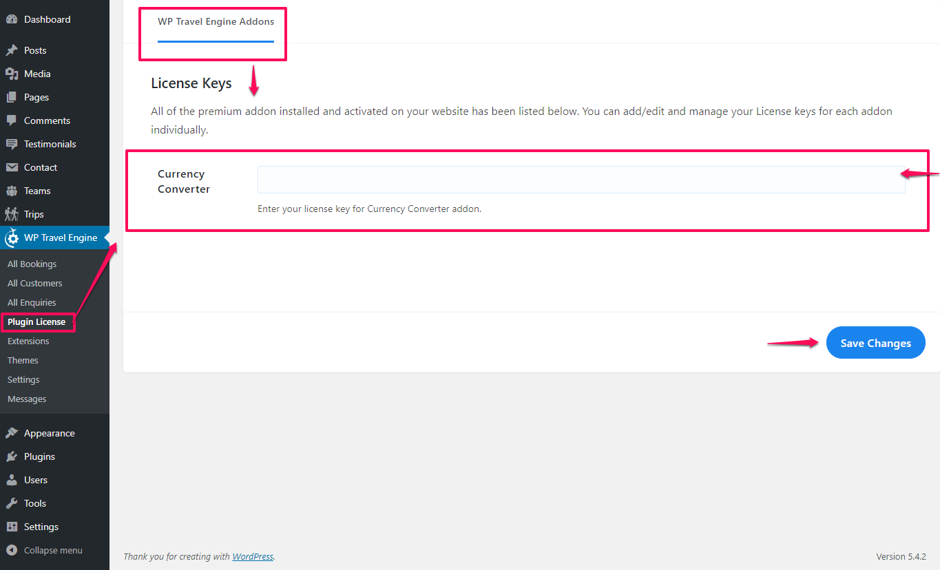Screen dimensions: 940x570
Task: Click the WP Travel Engine gear icon
Action: pyautogui.click(x=12, y=238)
